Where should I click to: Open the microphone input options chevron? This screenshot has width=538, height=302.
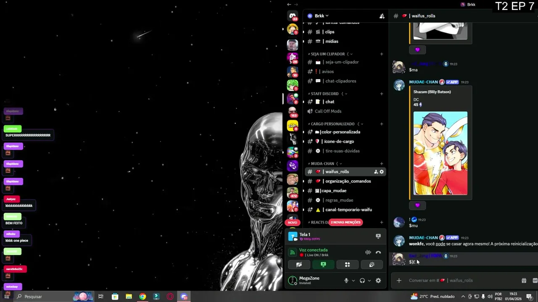tap(353, 281)
